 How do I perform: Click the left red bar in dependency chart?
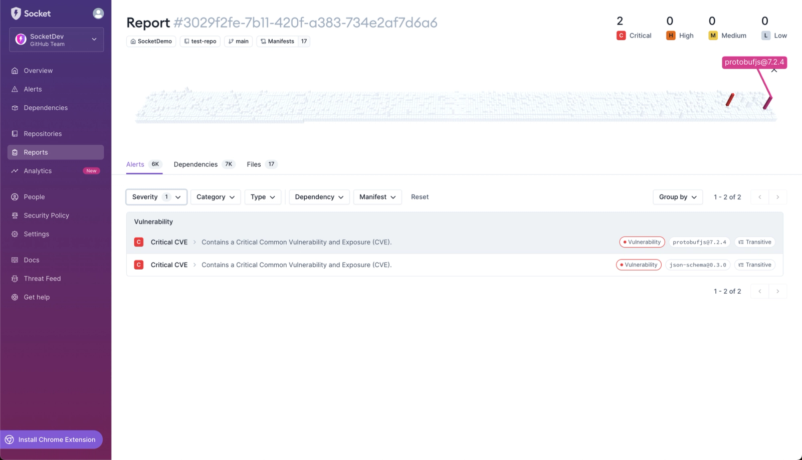click(730, 100)
